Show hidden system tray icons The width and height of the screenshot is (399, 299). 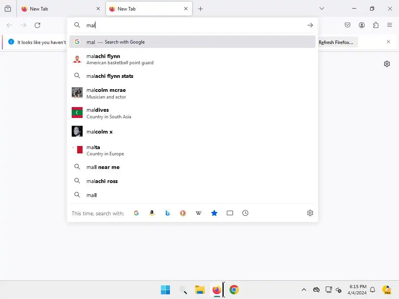(x=304, y=290)
